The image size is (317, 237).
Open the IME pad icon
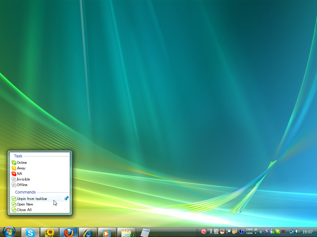pyautogui.click(x=222, y=231)
